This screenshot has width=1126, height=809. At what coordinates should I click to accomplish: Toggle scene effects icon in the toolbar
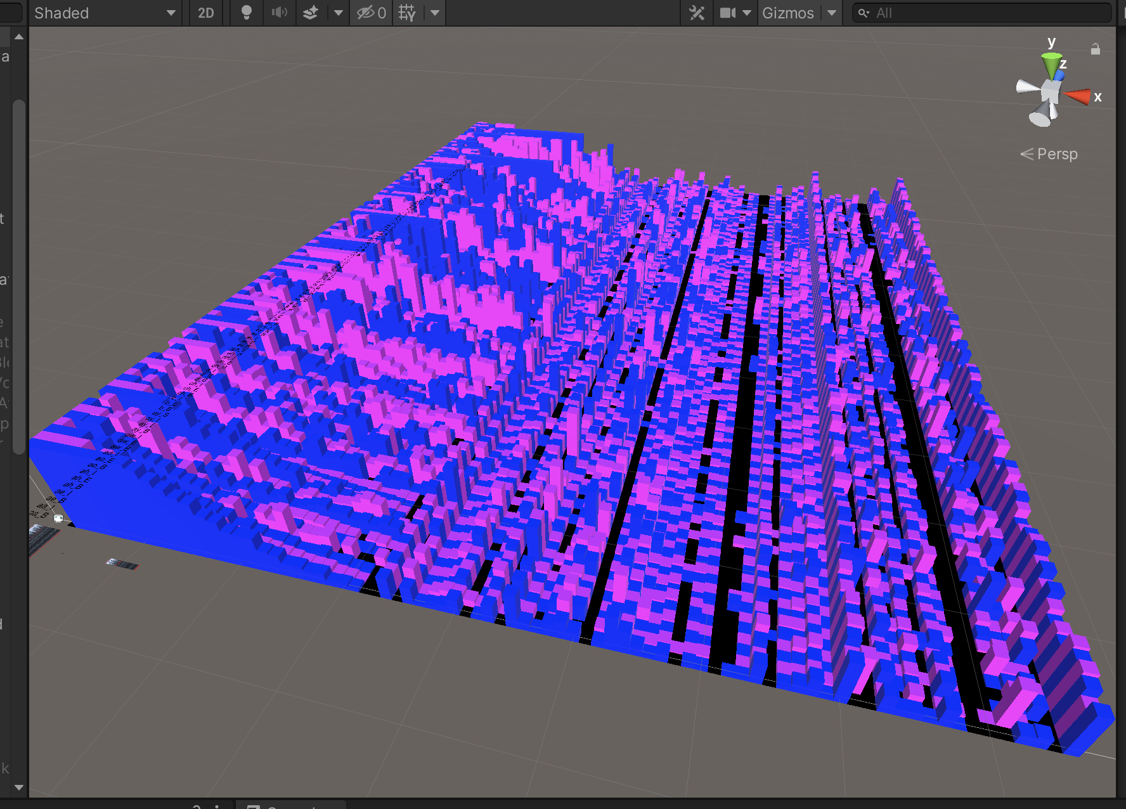(x=311, y=13)
